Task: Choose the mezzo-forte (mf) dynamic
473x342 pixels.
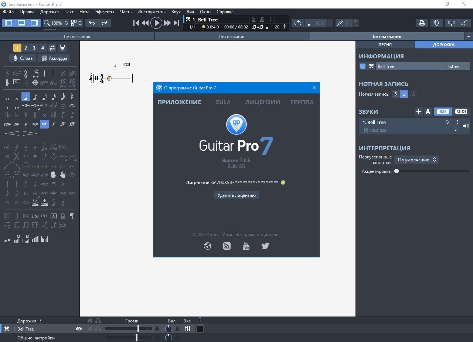Action: click(44, 124)
